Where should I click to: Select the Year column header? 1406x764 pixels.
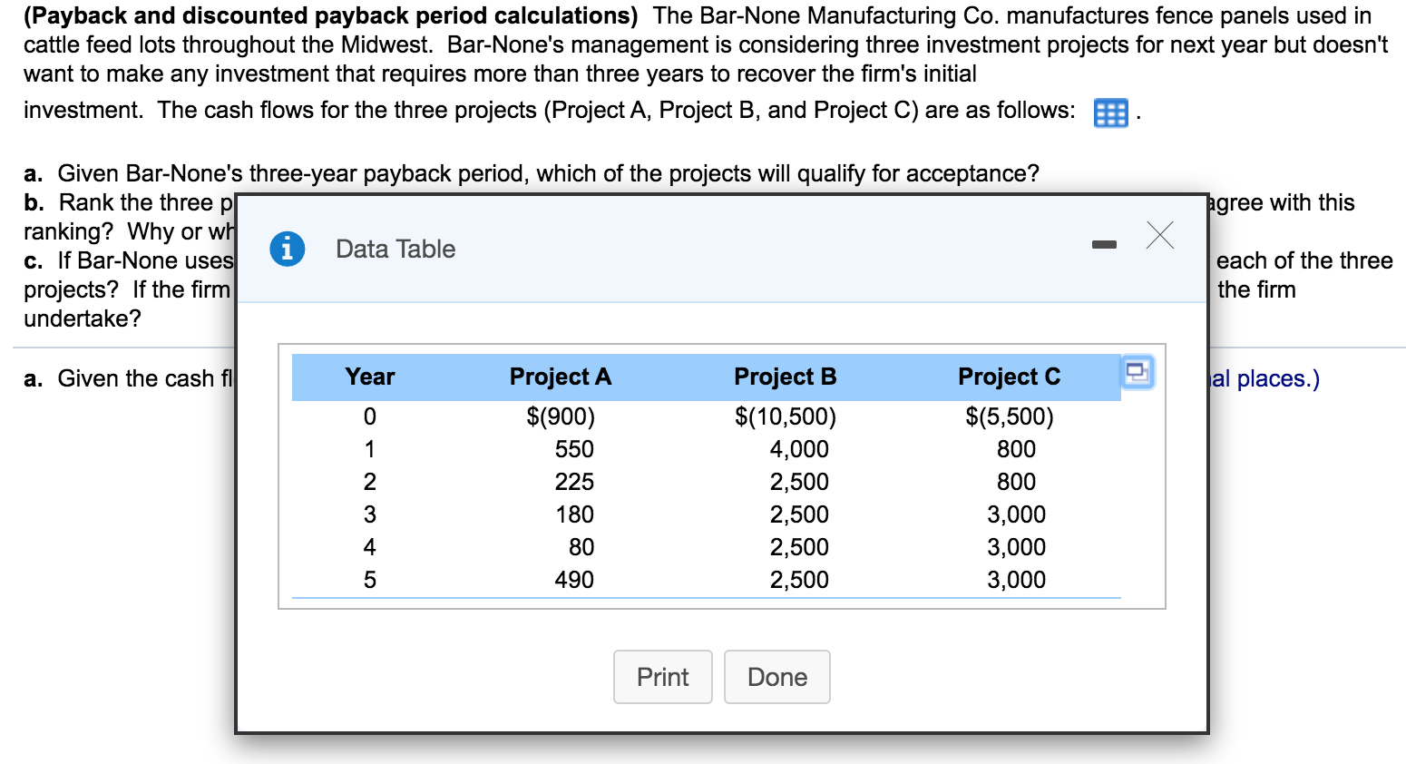[x=370, y=377]
